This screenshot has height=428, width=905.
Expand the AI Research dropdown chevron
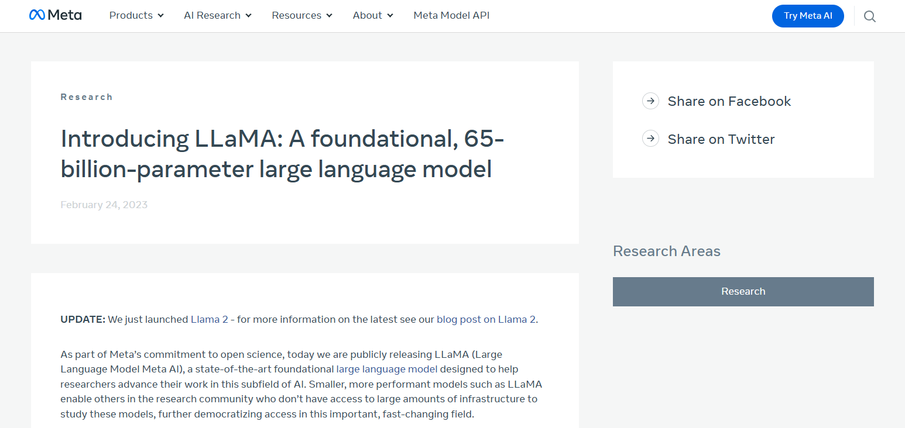tap(249, 16)
